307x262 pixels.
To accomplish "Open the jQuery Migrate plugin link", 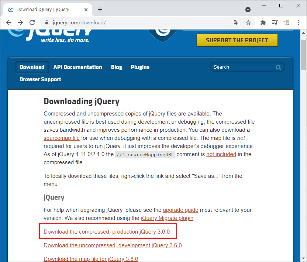I will tap(167, 218).
